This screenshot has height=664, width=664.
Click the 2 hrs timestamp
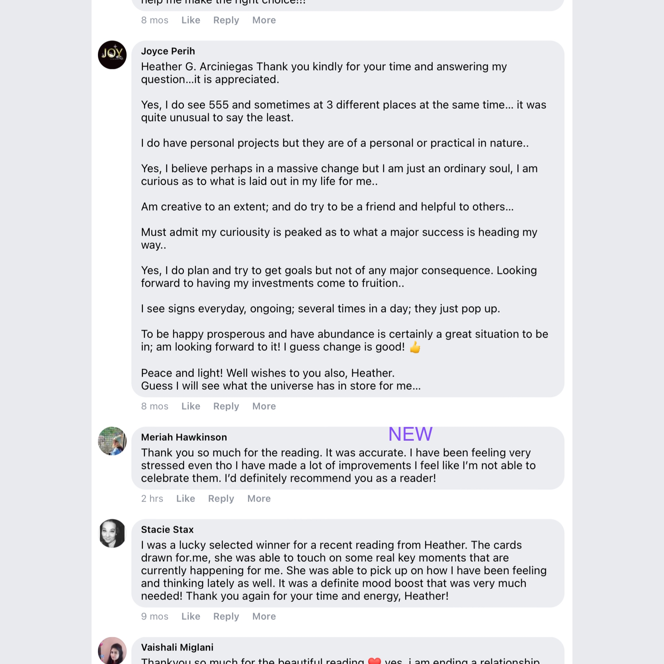coord(152,498)
